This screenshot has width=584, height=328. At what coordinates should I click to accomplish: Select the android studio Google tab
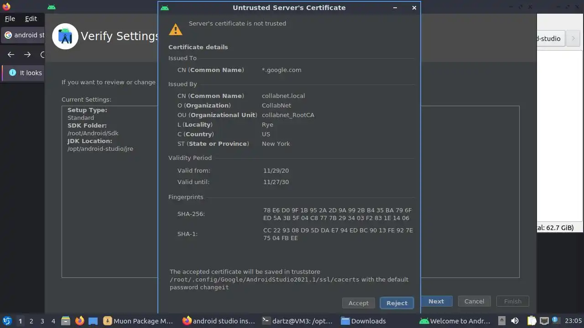24,35
